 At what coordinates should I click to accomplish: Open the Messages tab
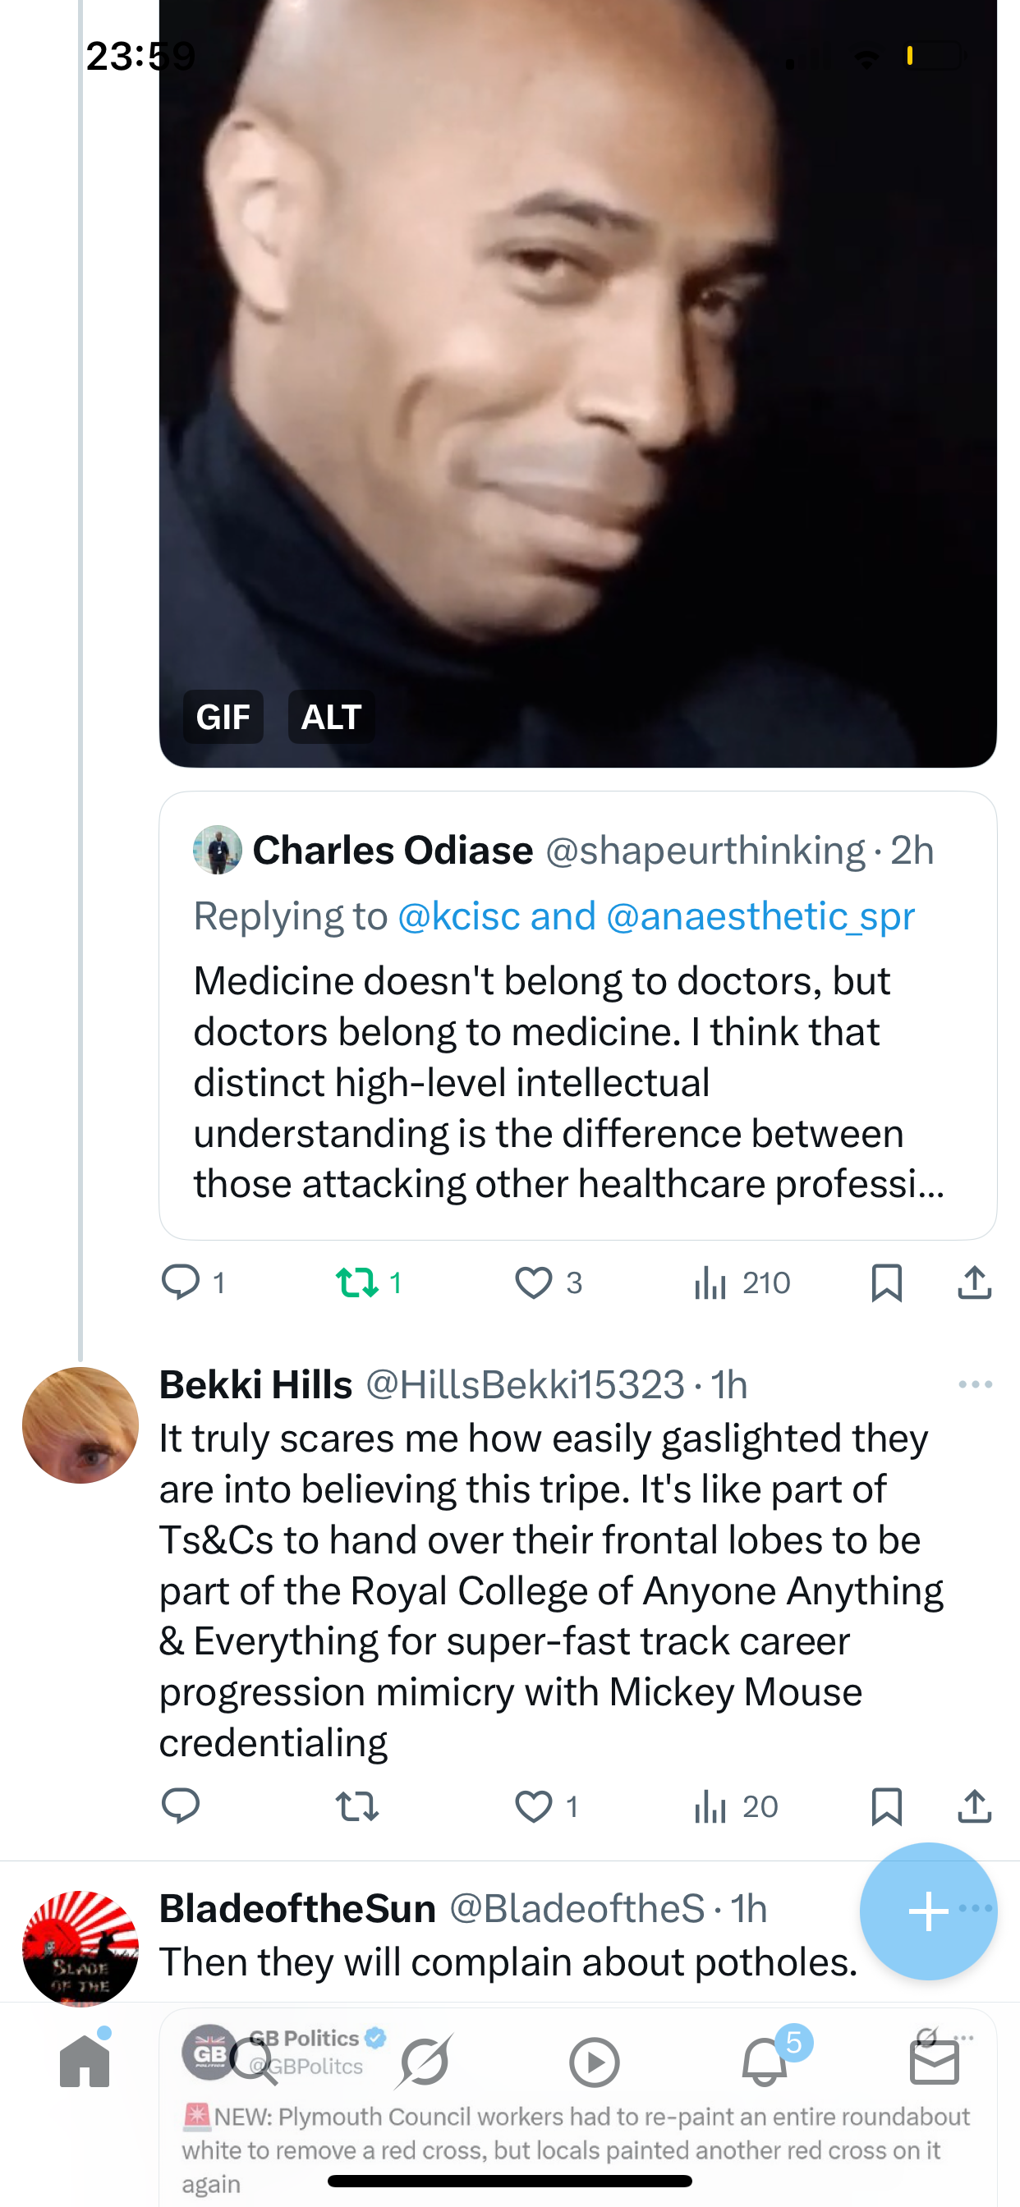coord(934,2062)
